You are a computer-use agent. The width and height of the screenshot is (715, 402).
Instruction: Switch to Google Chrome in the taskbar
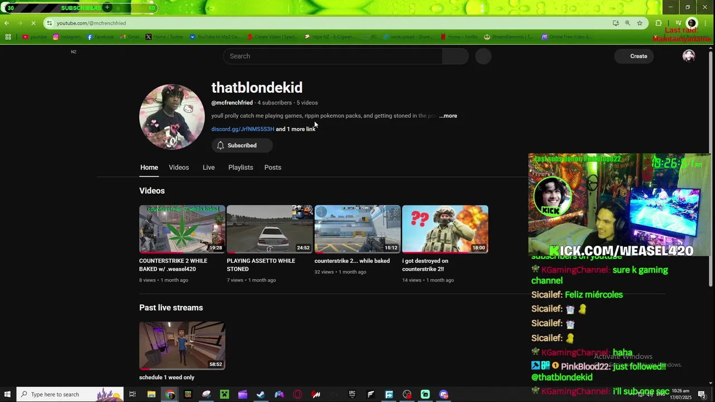click(x=170, y=394)
